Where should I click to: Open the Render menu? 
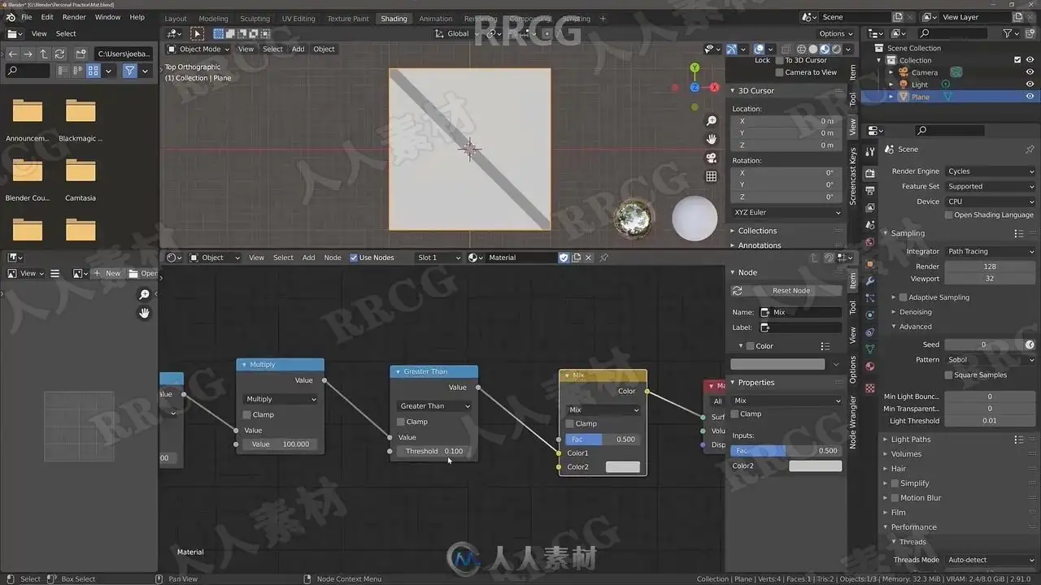pos(74,17)
